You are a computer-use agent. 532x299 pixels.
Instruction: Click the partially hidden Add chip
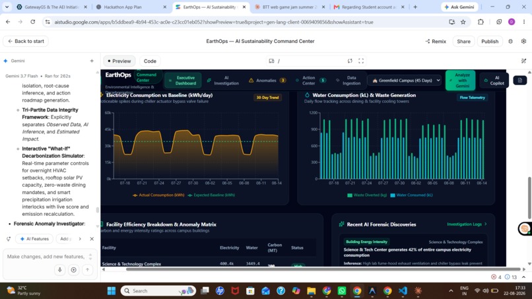pos(65,239)
